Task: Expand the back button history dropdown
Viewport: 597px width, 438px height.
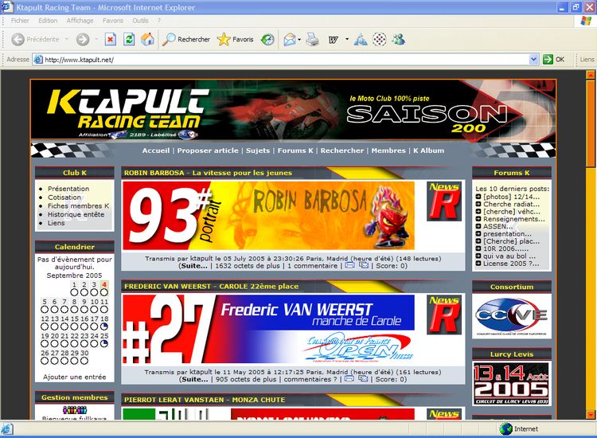Action: [x=67, y=39]
